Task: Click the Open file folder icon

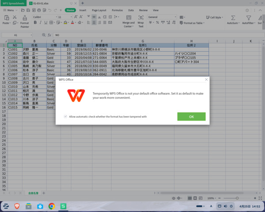Action: (23, 10)
